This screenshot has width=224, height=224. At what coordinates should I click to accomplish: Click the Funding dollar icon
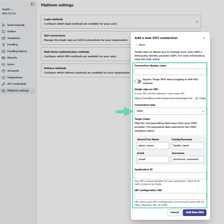(x=4, y=45)
